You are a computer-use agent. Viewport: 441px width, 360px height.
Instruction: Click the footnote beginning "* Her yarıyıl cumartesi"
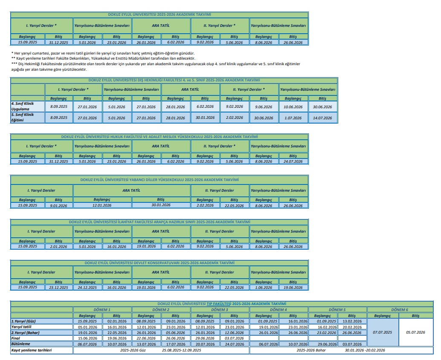click(103, 53)
